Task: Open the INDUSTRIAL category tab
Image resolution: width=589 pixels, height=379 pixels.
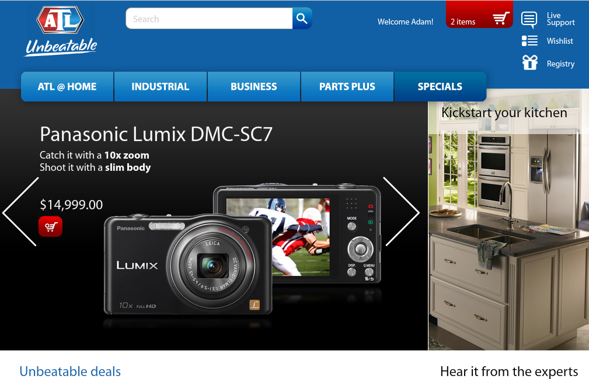Action: pyautogui.click(x=161, y=87)
